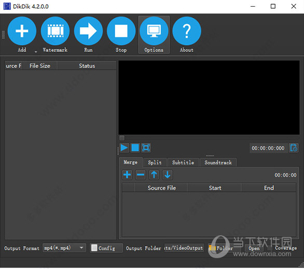Click the Config button
Viewport: 304px width, 269px height.
106,248
